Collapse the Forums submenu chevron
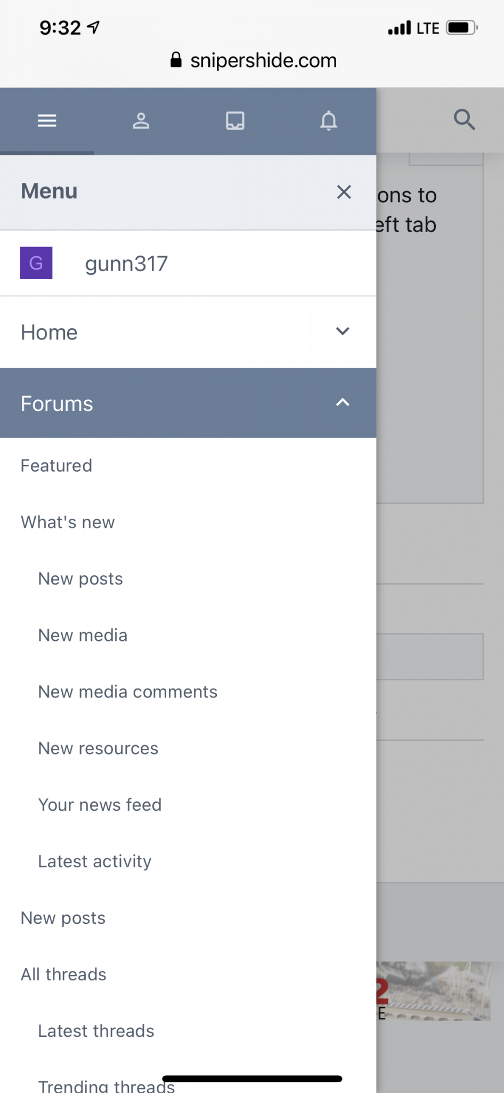This screenshot has width=504, height=1093. (x=343, y=403)
